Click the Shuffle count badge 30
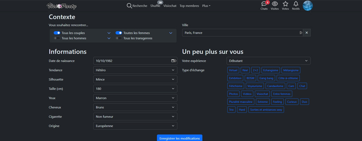This screenshot has width=362, height=141. click(160, 2)
